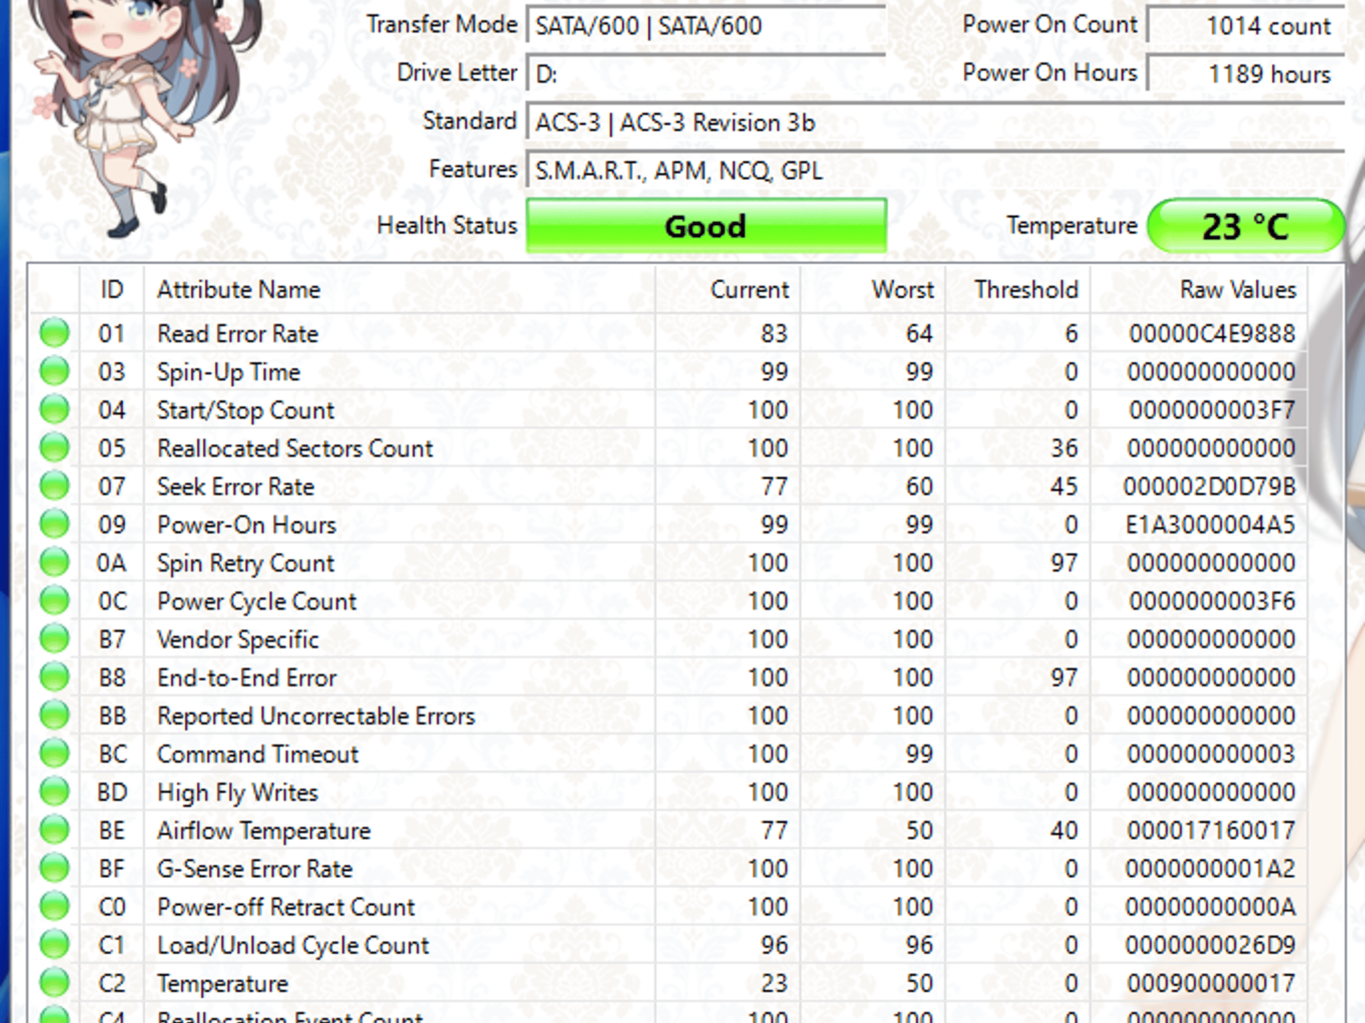The image size is (1365, 1023).
Task: Click raw value 0000000026D9
Action: click(1211, 946)
